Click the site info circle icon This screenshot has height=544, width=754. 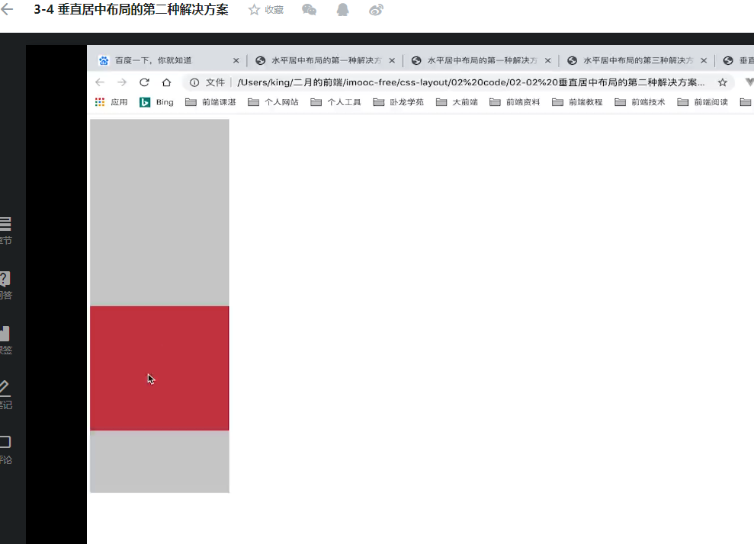click(194, 82)
